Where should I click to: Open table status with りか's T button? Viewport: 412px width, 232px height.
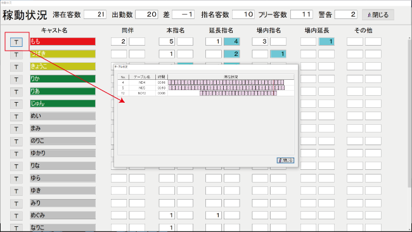(16, 79)
